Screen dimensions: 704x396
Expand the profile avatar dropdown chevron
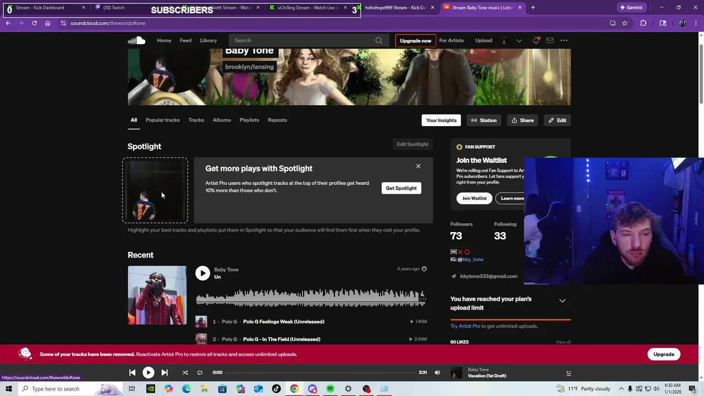point(519,40)
